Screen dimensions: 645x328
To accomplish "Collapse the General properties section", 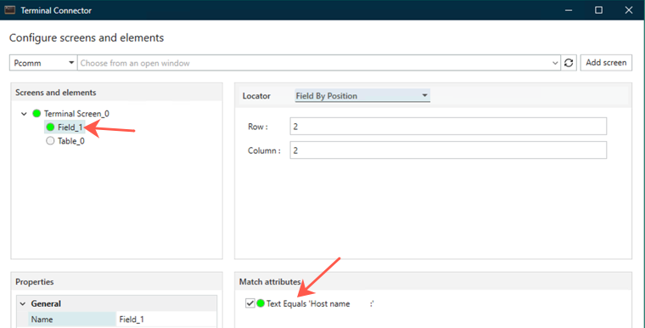I will 23,303.
